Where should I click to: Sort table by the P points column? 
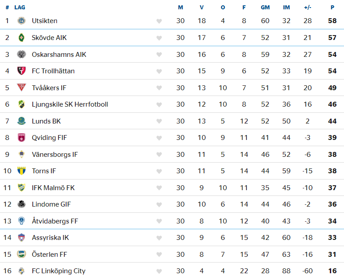tap(332, 8)
